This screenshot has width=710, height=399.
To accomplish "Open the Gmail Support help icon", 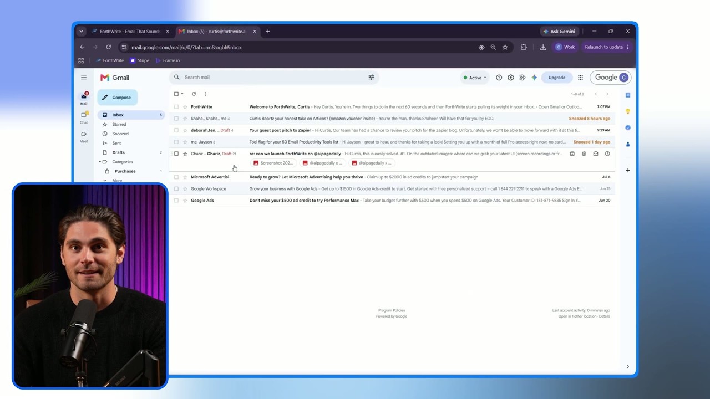I will click(x=499, y=78).
